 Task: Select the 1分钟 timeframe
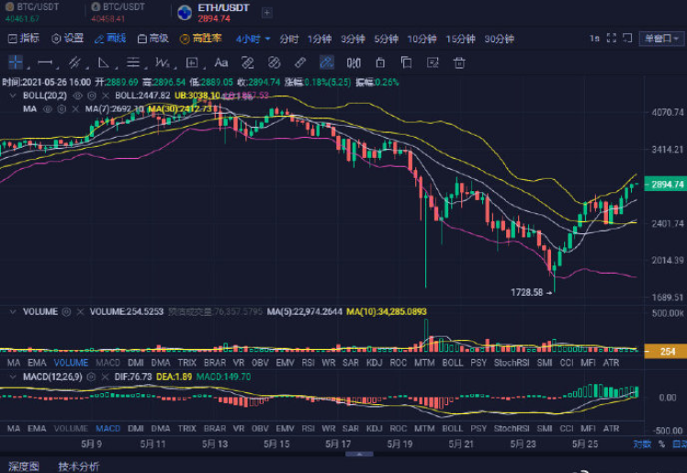coord(320,39)
